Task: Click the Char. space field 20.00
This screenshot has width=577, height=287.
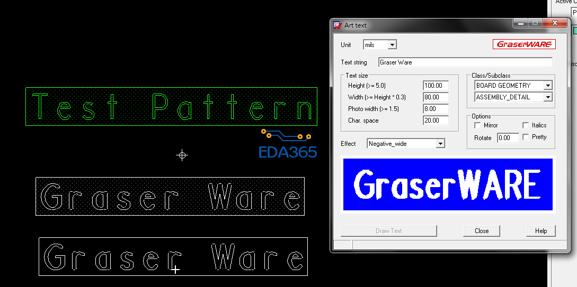Action: point(436,121)
